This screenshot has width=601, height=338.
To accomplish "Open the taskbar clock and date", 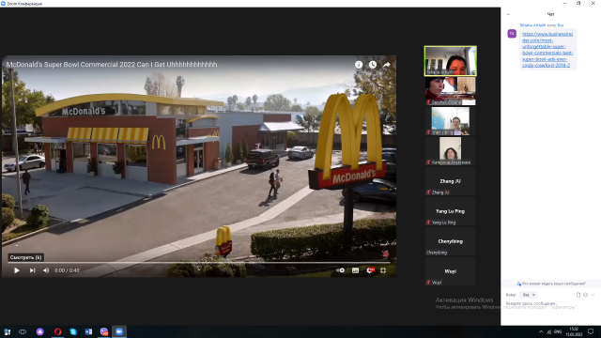I will coord(574,331).
